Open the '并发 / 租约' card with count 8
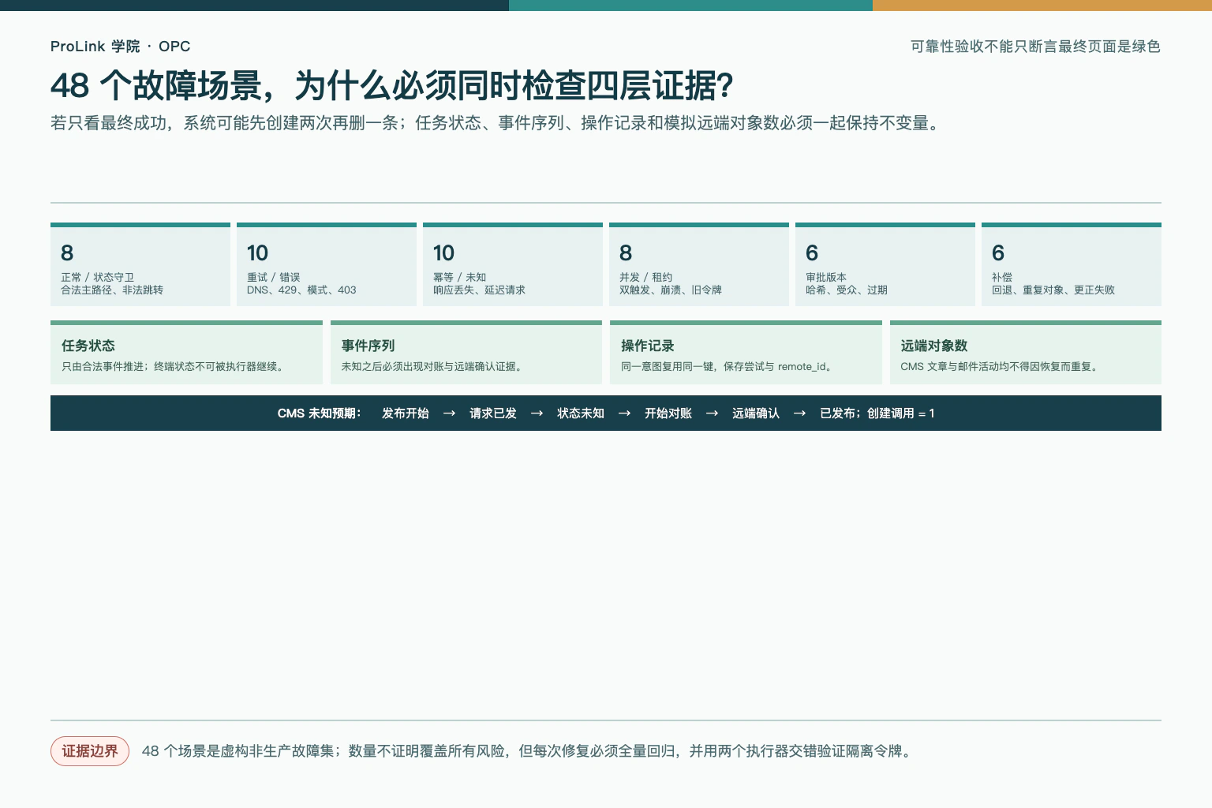1212x808 pixels. point(699,264)
